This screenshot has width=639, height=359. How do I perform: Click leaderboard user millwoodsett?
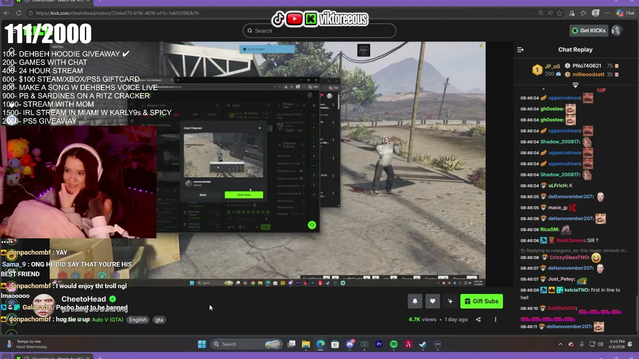(589, 74)
